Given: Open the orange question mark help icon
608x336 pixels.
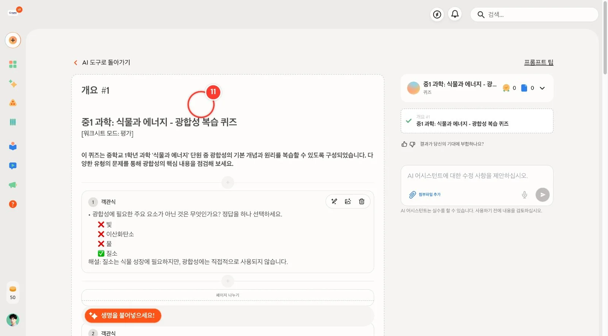Looking at the screenshot, I should tap(13, 204).
